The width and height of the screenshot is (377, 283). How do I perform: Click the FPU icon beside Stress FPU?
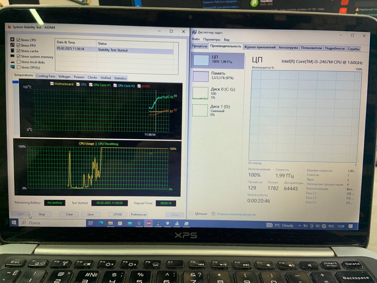pyautogui.click(x=12, y=45)
